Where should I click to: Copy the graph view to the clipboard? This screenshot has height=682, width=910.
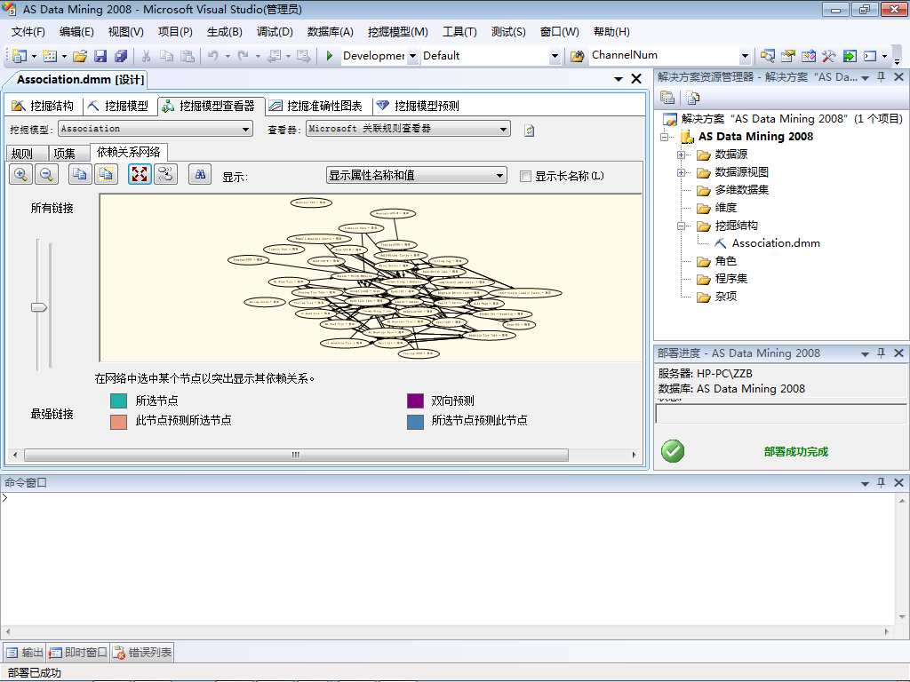coord(80,175)
